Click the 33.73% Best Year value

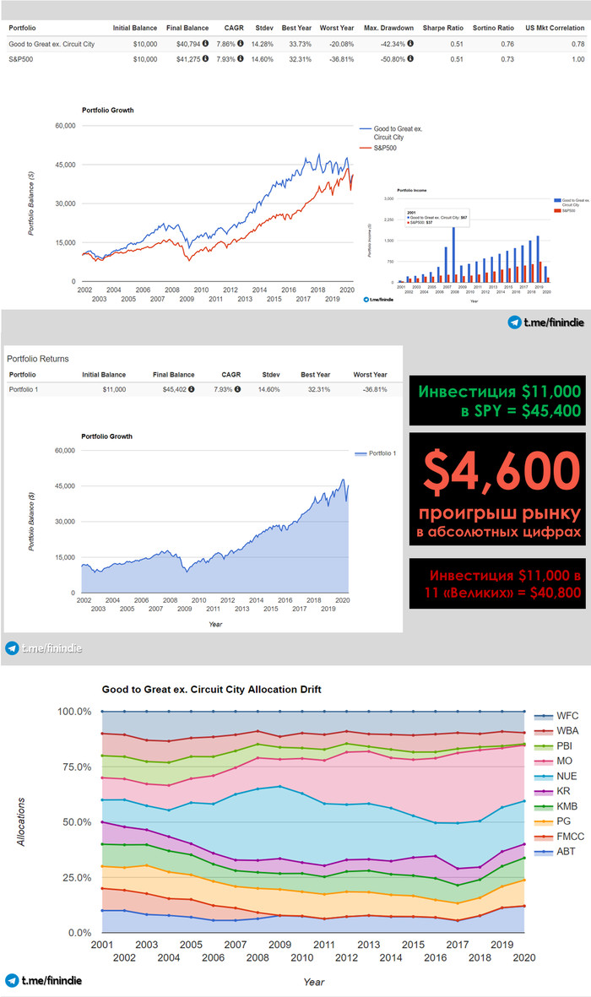click(301, 44)
